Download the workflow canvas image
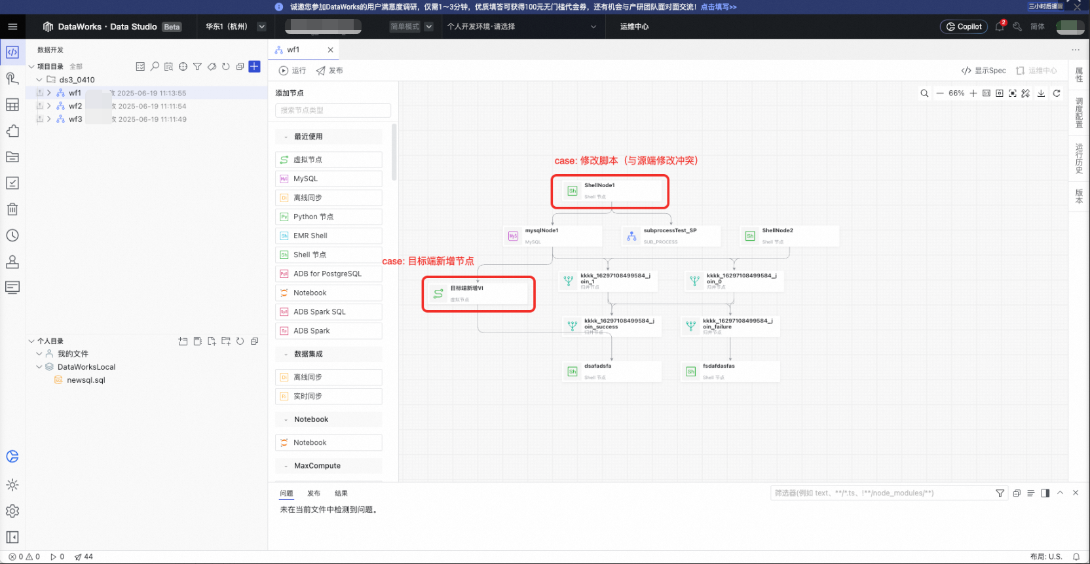 tap(1041, 94)
